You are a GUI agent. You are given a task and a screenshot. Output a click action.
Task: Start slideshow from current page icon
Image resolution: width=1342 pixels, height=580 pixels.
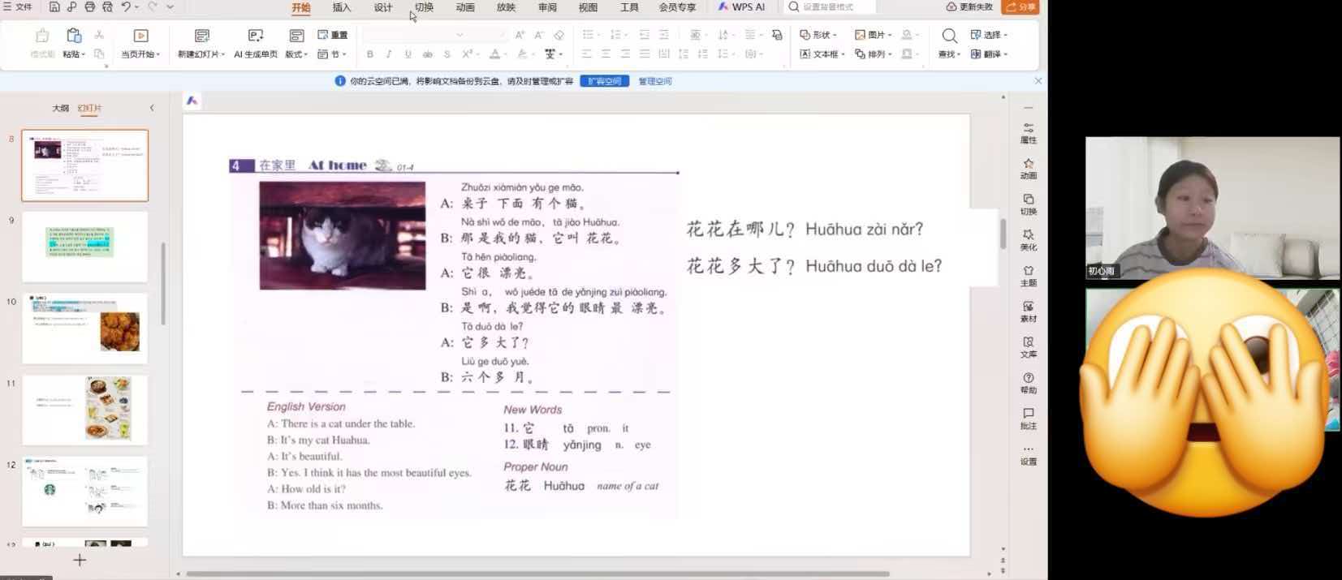click(x=140, y=36)
